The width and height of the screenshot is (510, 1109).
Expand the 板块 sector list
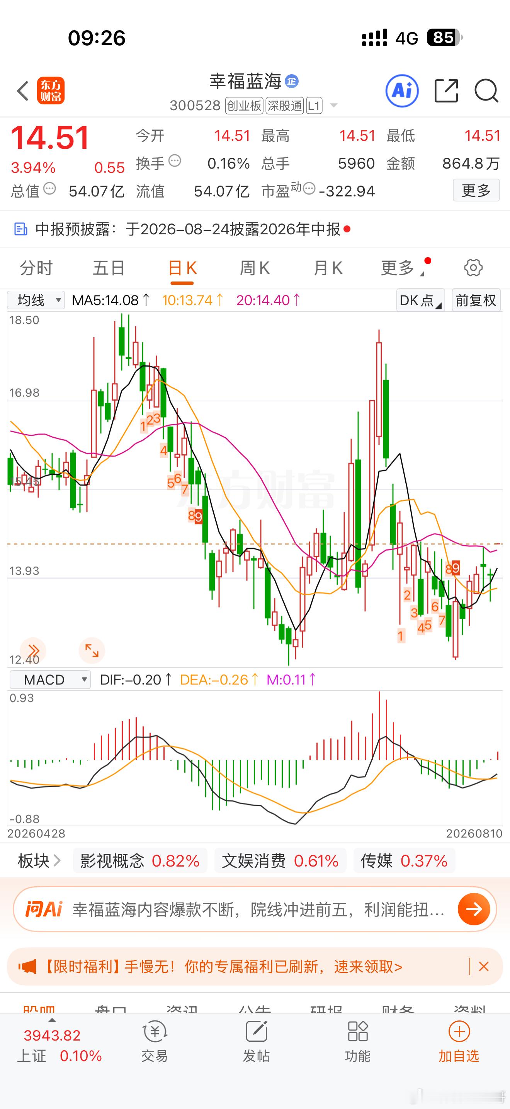click(39, 861)
